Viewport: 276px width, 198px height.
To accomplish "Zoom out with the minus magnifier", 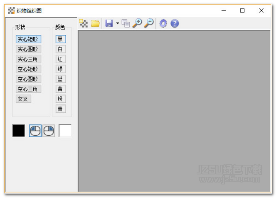I will pos(149,23).
